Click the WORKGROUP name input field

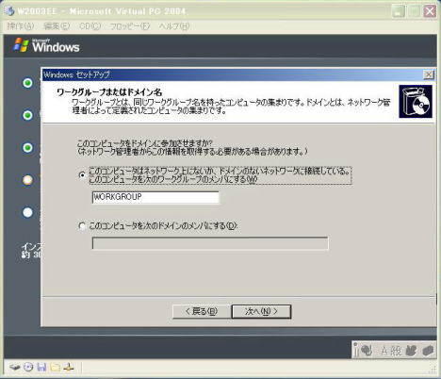[155, 197]
